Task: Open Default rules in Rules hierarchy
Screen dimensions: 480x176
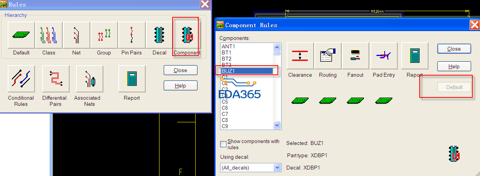Action: point(21,35)
